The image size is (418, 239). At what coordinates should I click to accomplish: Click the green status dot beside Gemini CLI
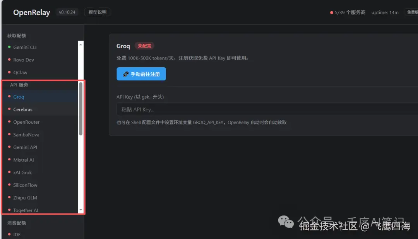point(10,47)
